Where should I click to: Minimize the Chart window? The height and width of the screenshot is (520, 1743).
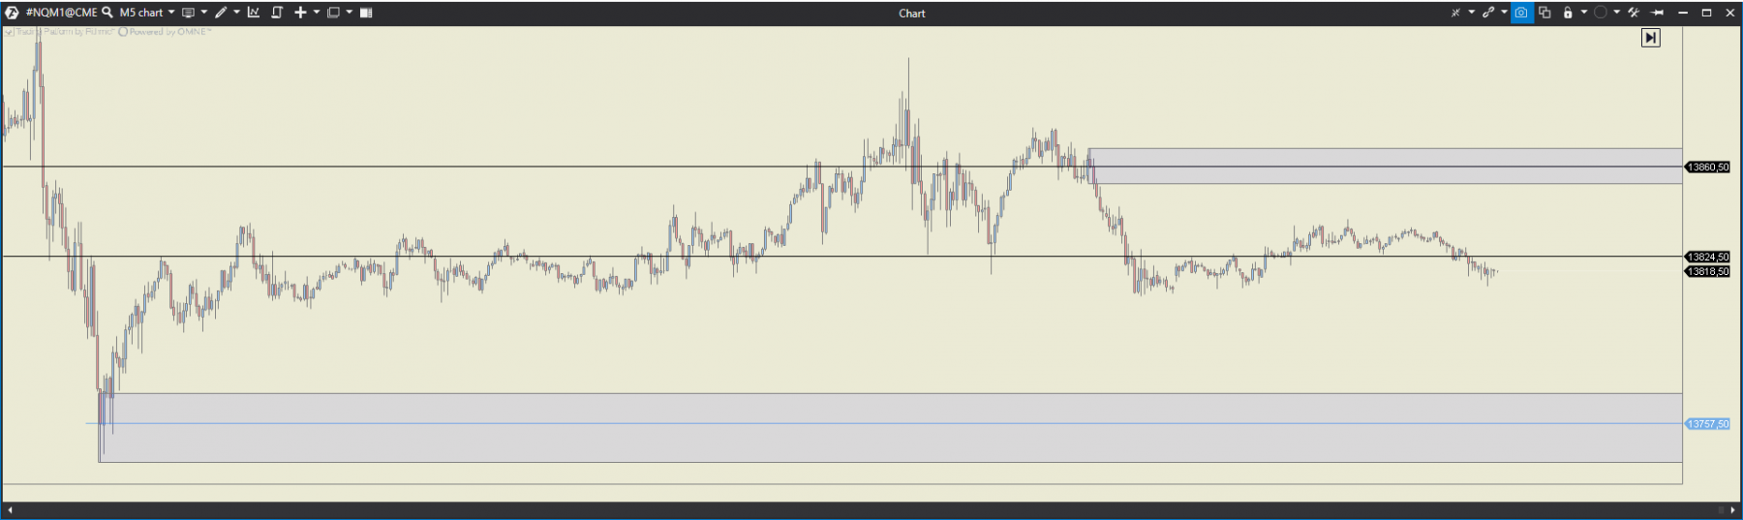pyautogui.click(x=1683, y=13)
